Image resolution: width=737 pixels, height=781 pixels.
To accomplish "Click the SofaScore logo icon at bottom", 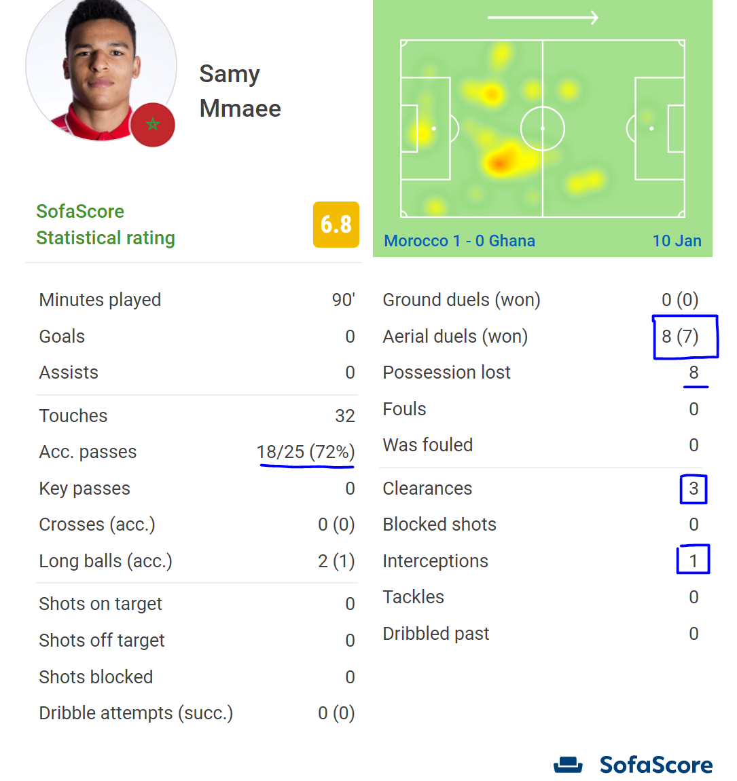I will tap(568, 765).
